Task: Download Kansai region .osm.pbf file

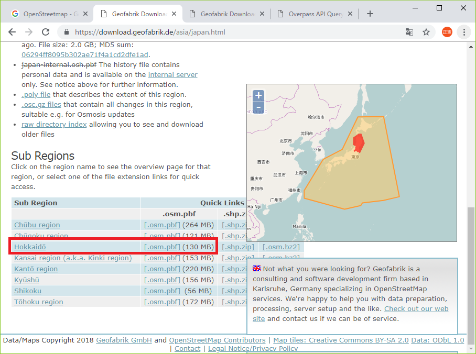Action: click(162, 258)
